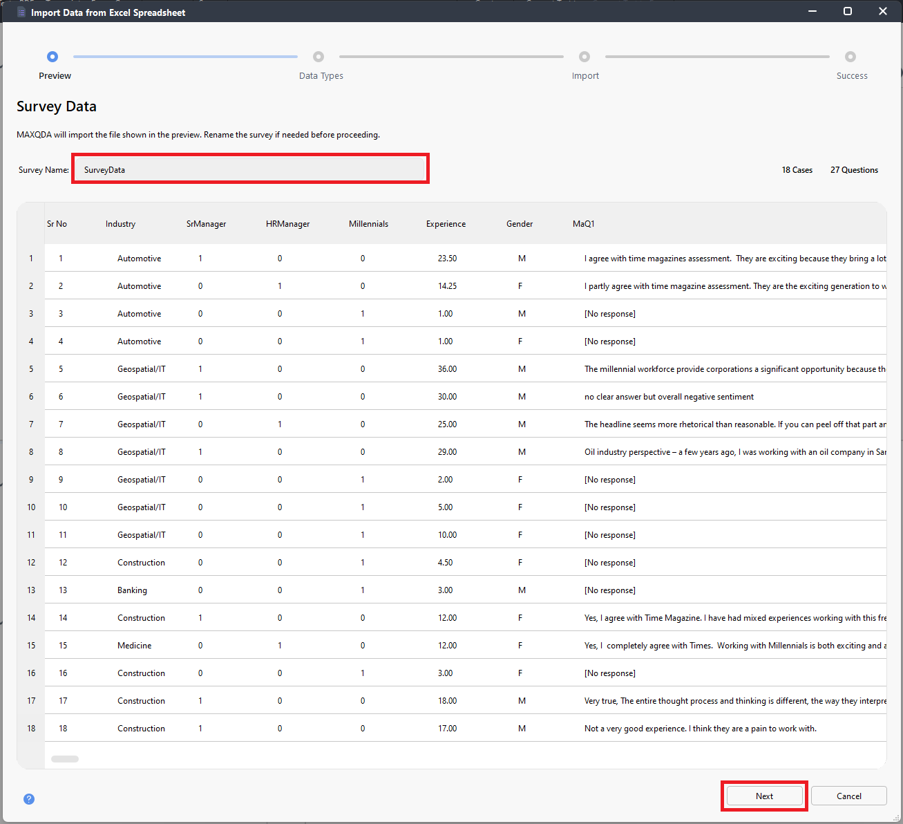Click the Cancel button
This screenshot has height=824, width=903.
point(848,796)
